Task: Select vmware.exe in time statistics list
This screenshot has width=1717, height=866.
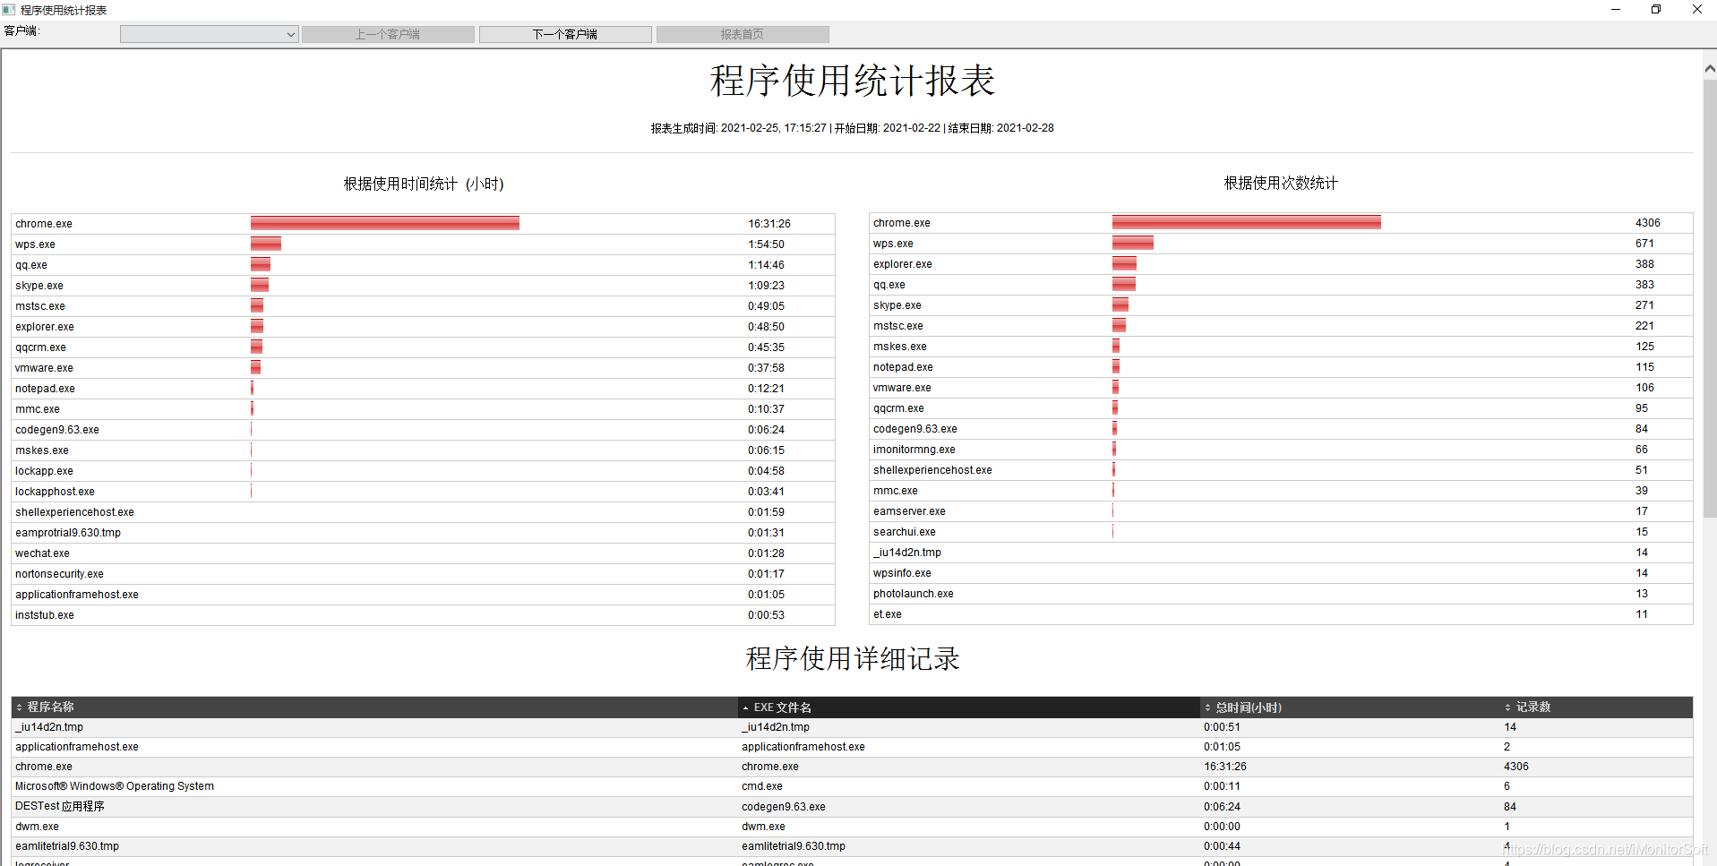Action: coord(44,368)
